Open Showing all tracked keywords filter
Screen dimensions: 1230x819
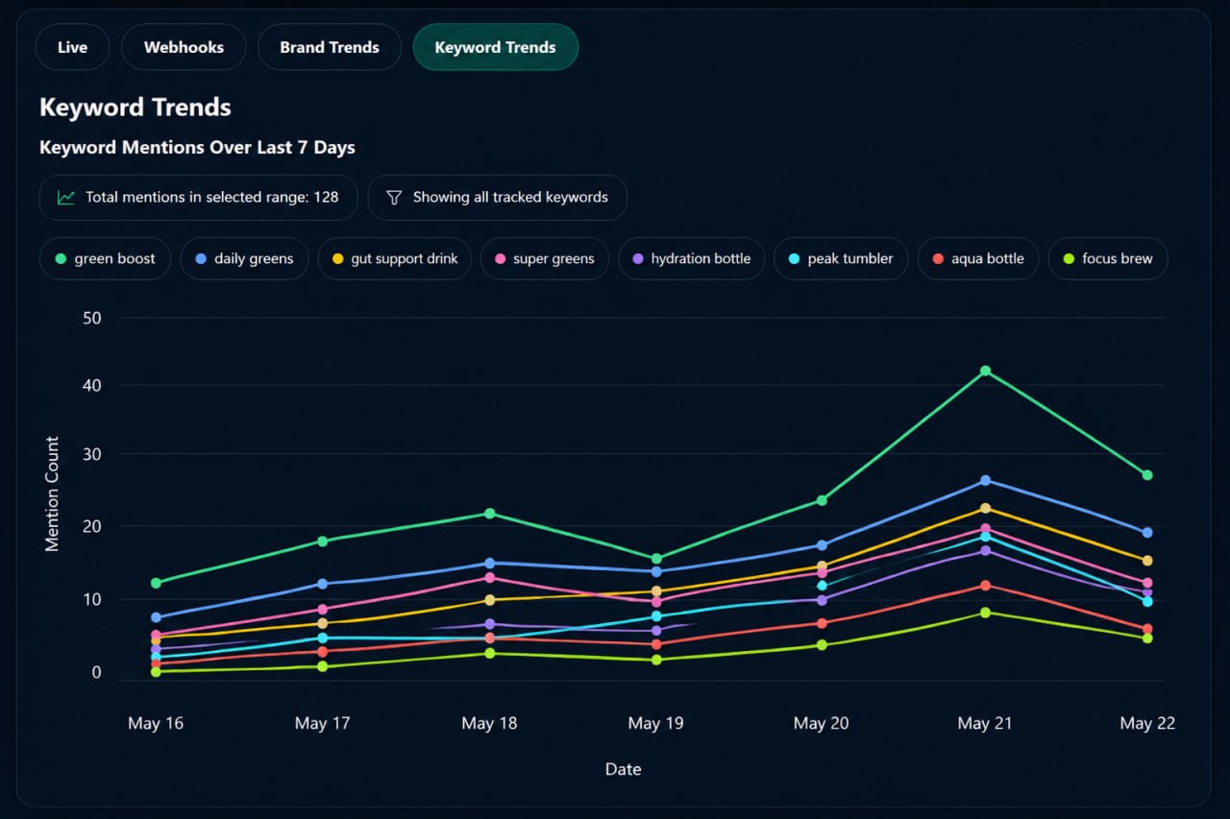coord(497,198)
